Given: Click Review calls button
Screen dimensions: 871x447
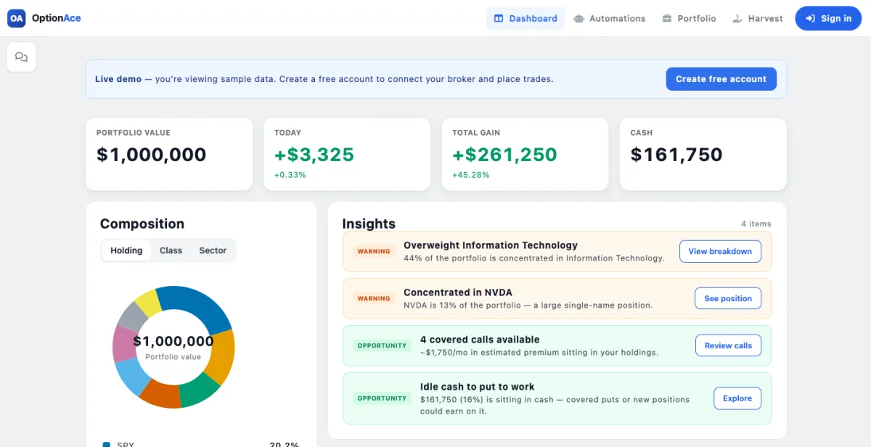Looking at the screenshot, I should click(728, 345).
